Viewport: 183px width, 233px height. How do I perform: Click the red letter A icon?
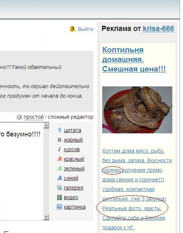pos(60,159)
